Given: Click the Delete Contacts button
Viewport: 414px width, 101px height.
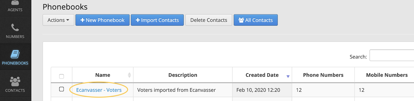Looking at the screenshot, I should pos(209,20).
